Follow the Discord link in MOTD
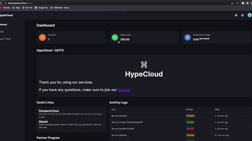Image resolution: width=252 pixels, height=141 pixels. [x=124, y=90]
